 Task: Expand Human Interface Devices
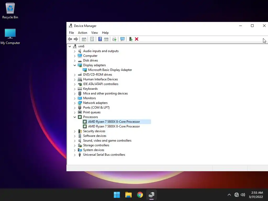tap(75, 80)
